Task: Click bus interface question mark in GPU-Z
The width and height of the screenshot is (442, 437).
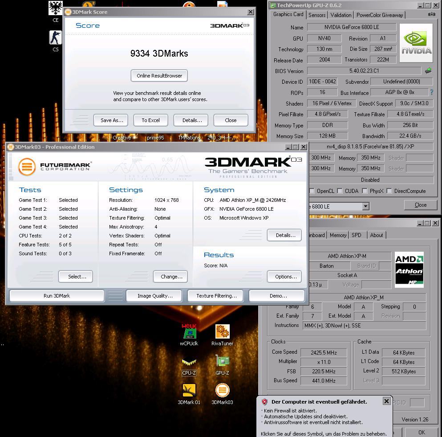Action: [x=432, y=92]
